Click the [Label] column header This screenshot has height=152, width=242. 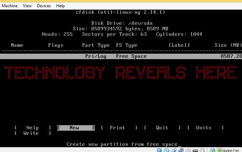179,45
